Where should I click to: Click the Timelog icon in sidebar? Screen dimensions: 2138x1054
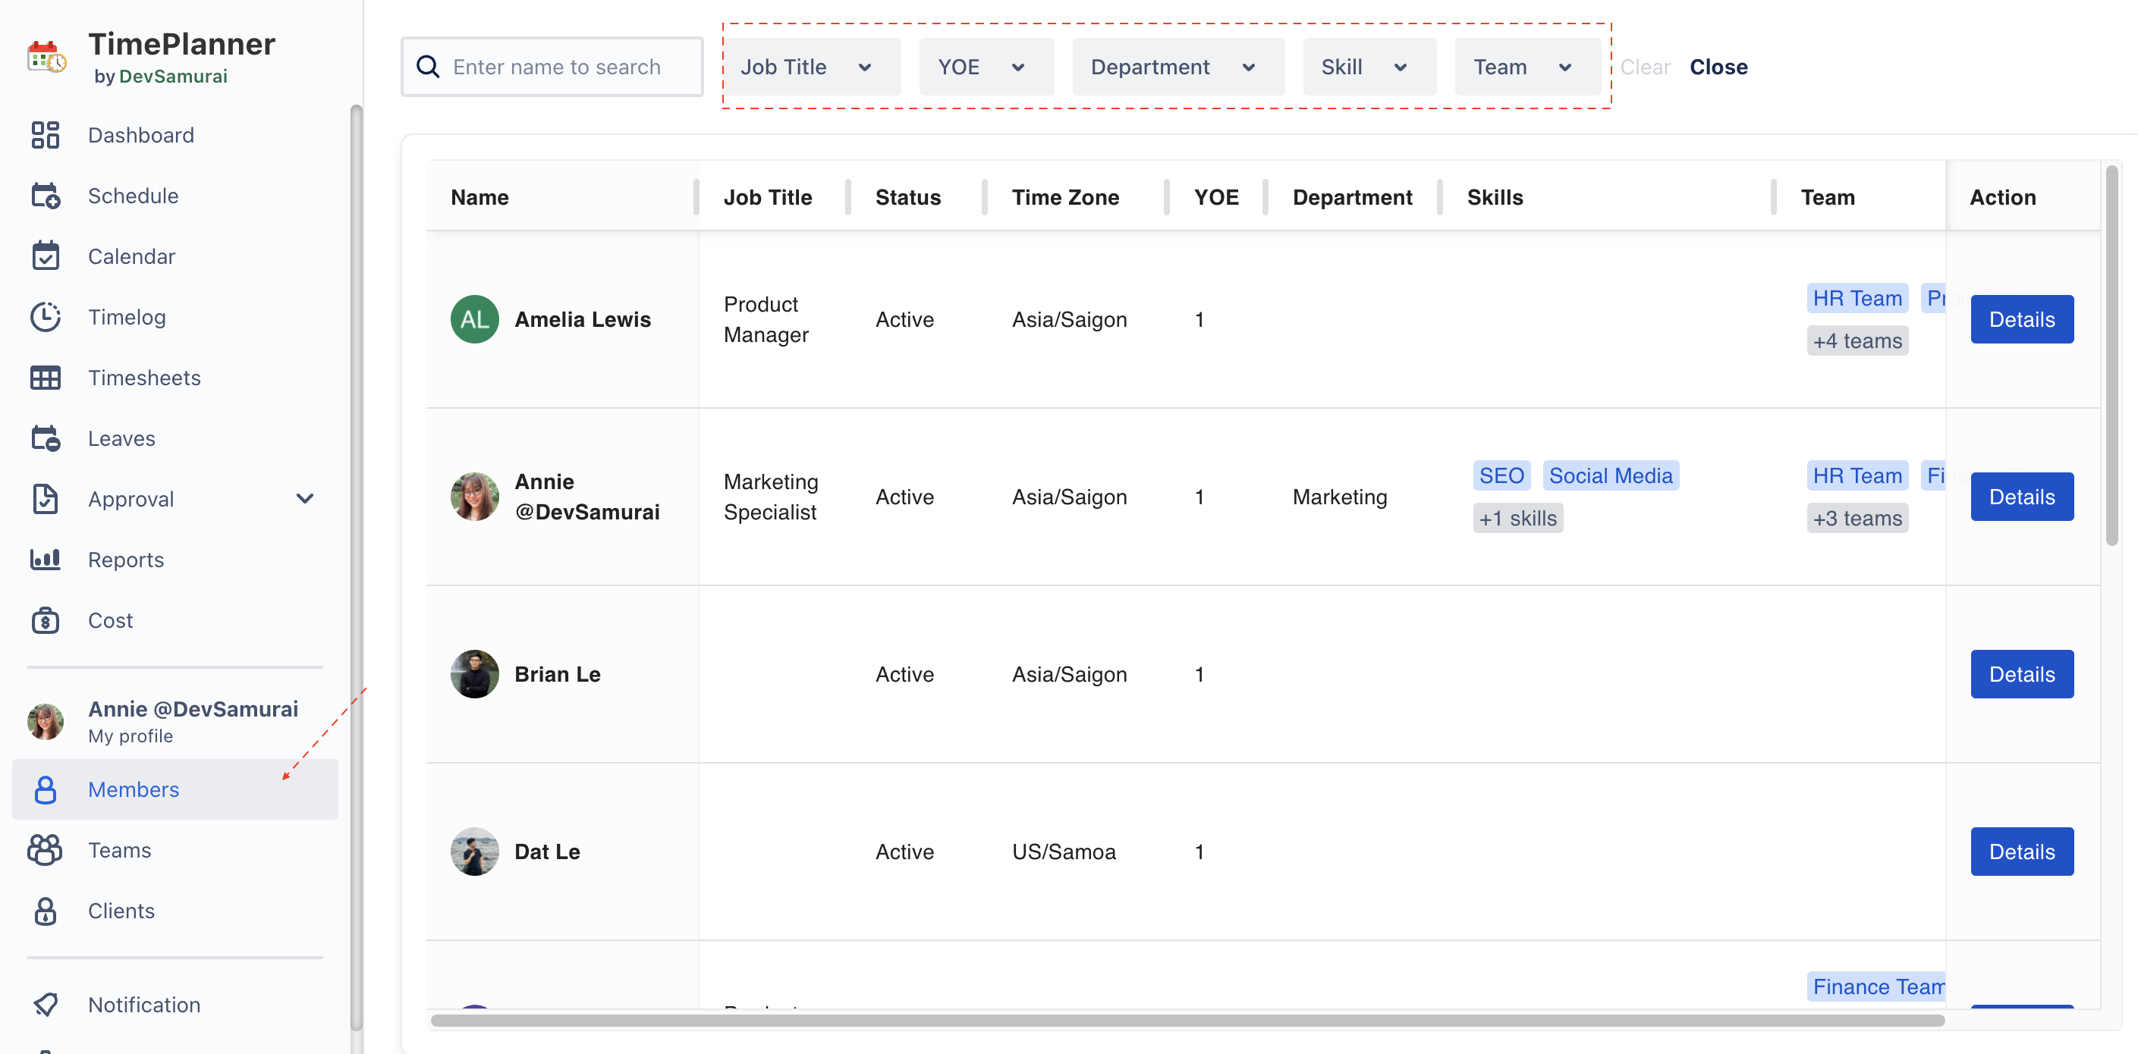(46, 315)
